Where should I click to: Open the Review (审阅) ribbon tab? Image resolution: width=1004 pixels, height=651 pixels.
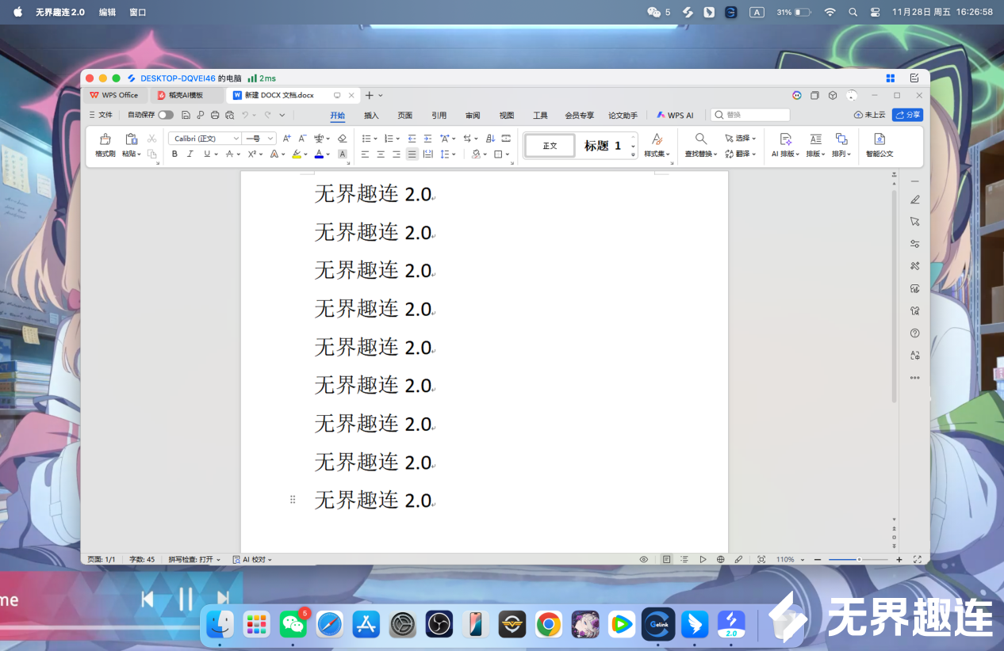(473, 116)
